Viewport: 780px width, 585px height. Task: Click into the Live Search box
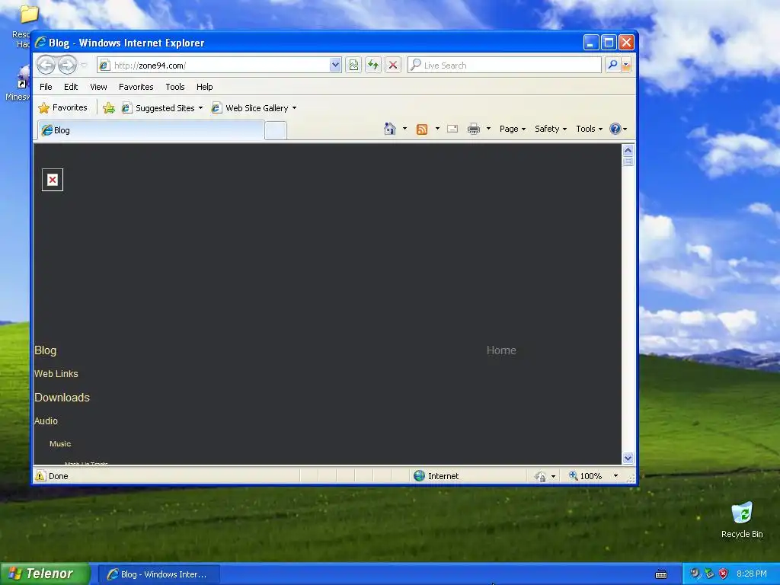[x=505, y=66]
